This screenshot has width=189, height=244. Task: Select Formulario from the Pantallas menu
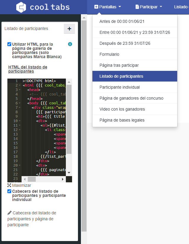coord(109,54)
